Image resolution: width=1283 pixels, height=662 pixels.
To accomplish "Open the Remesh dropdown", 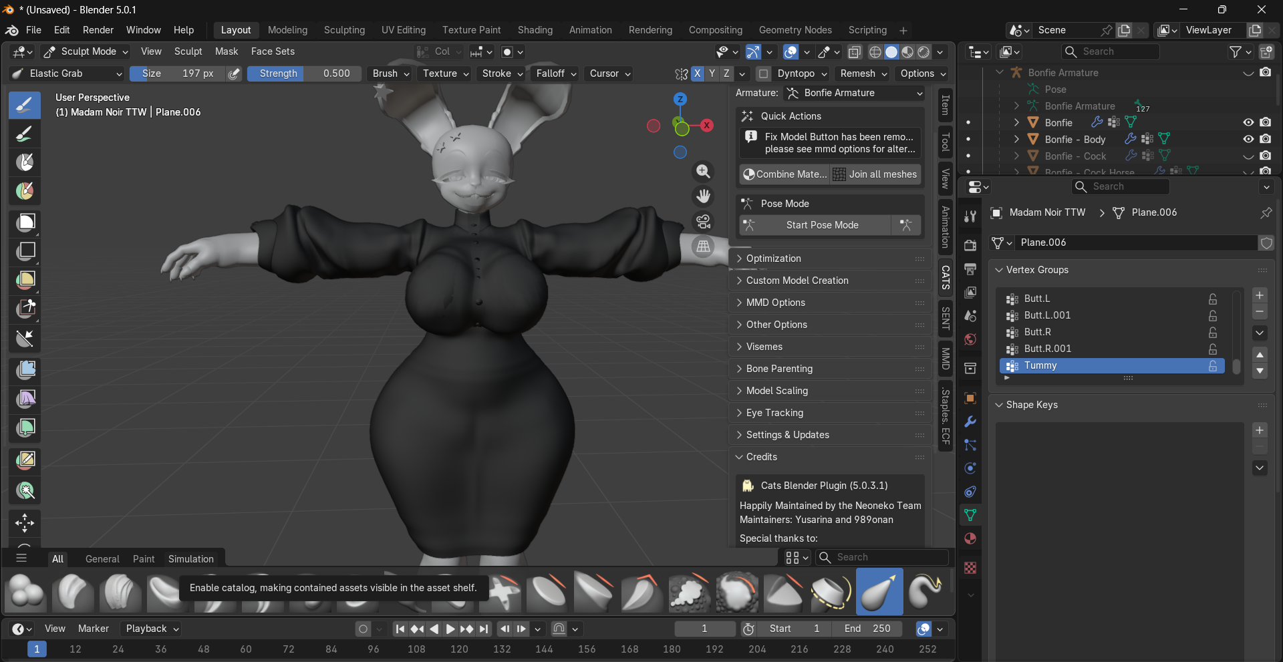I will (863, 73).
